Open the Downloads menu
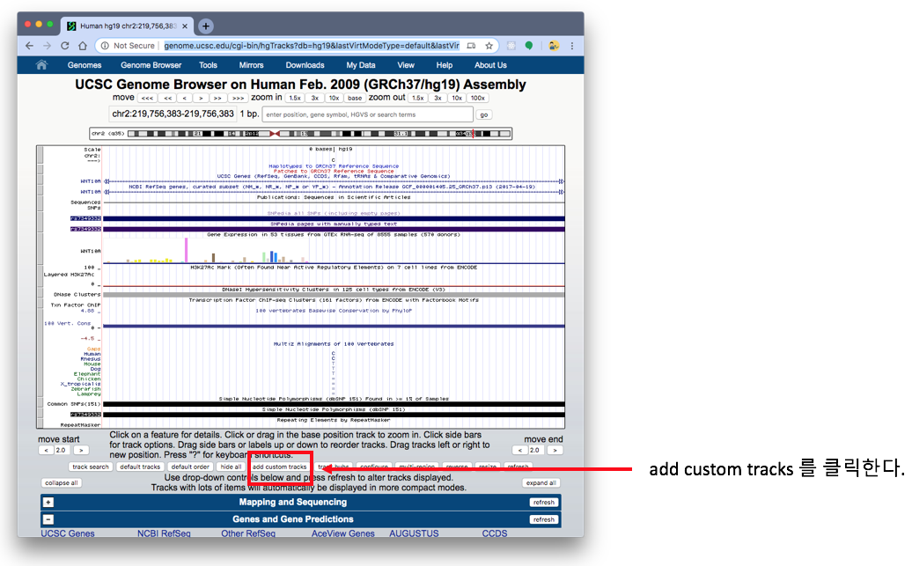The width and height of the screenshot is (912, 566). [x=305, y=65]
